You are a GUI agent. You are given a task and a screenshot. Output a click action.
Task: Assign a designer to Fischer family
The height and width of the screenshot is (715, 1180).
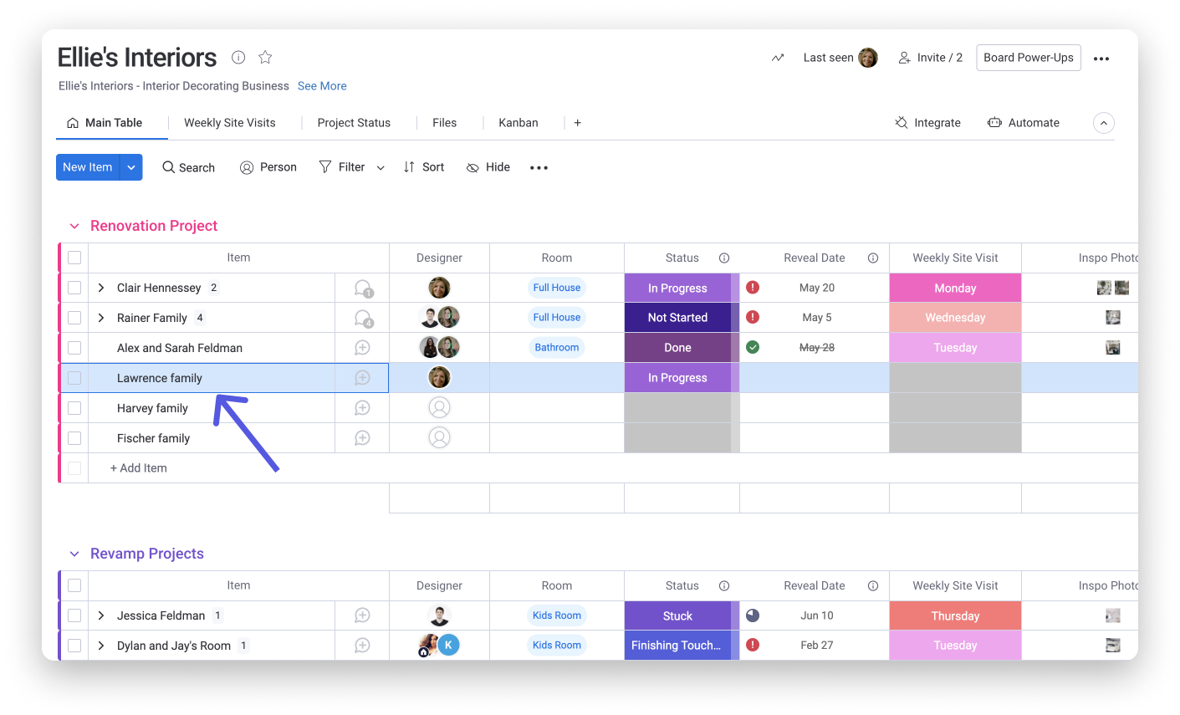pos(439,437)
